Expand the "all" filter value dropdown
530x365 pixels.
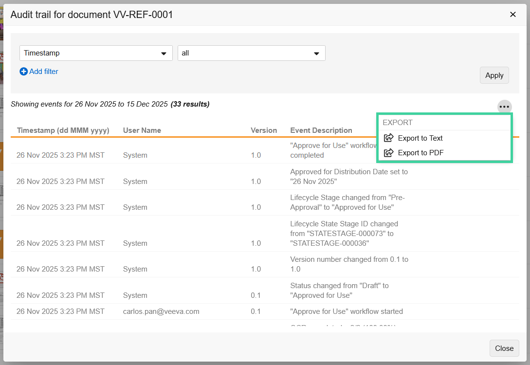point(251,53)
